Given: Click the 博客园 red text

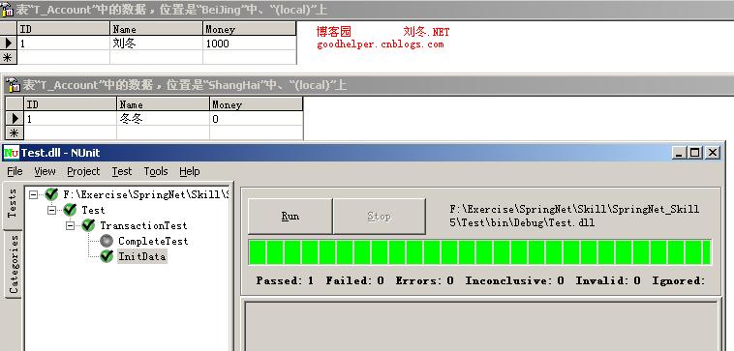Looking at the screenshot, I should click(x=333, y=32).
